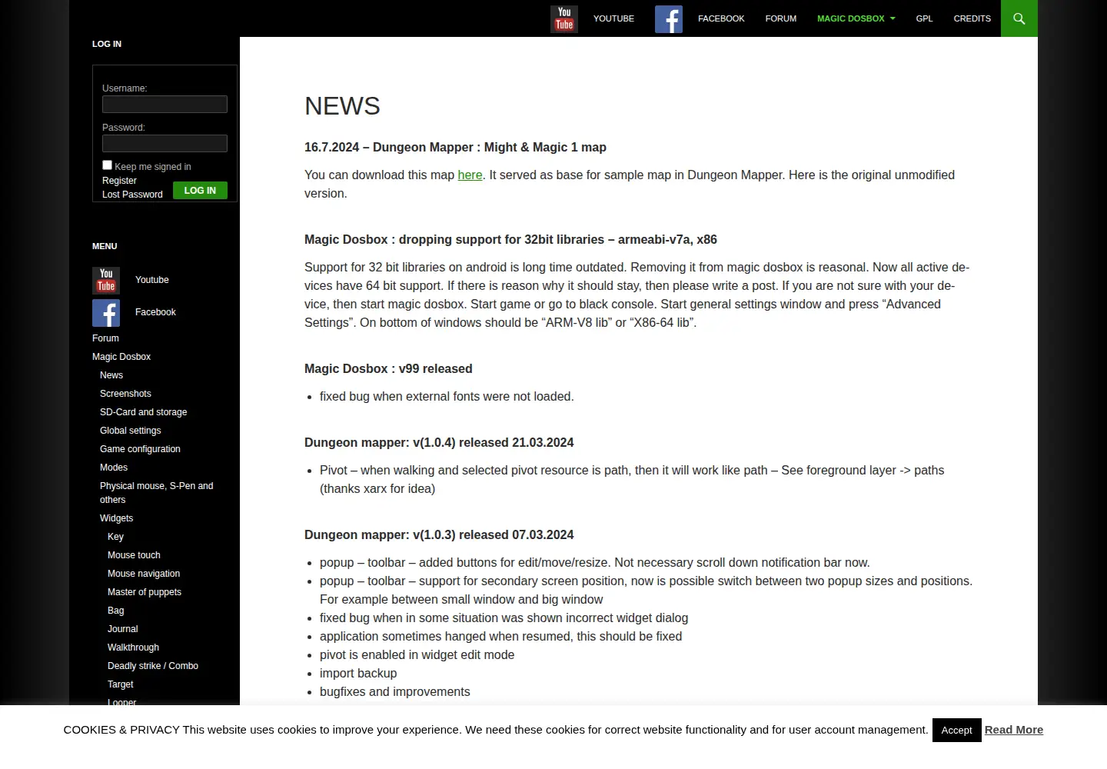Open the Modes sidebar page
Image resolution: width=1107 pixels, height=769 pixels.
point(114,468)
